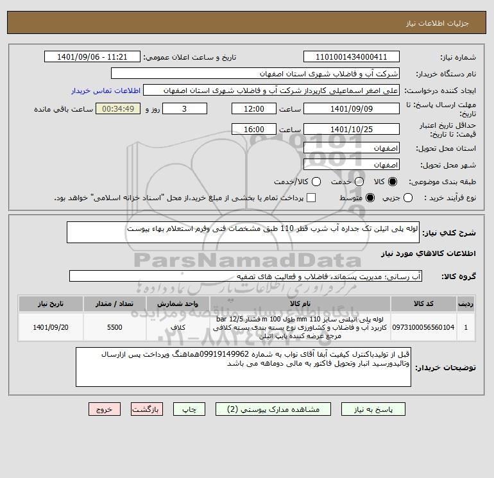494x478 pixels.
Task: Click the استان محل تحویل field
Action: (352, 148)
